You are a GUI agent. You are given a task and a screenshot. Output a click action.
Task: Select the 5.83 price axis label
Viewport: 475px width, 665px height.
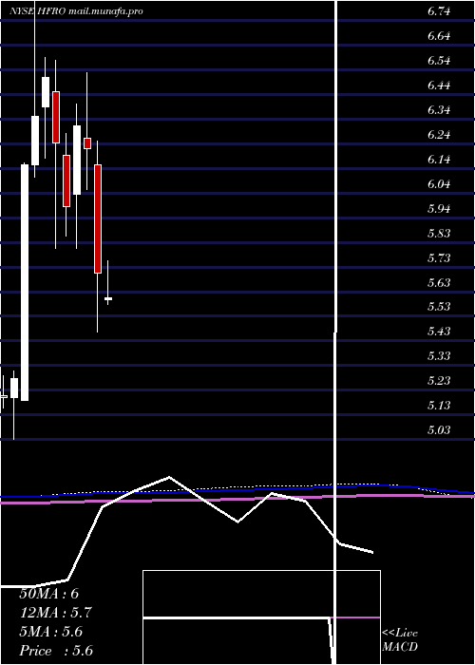(439, 233)
